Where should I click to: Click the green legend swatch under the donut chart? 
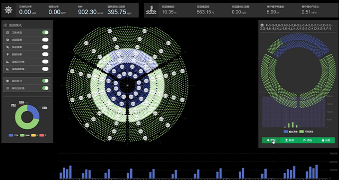pyautogui.click(x=22, y=135)
